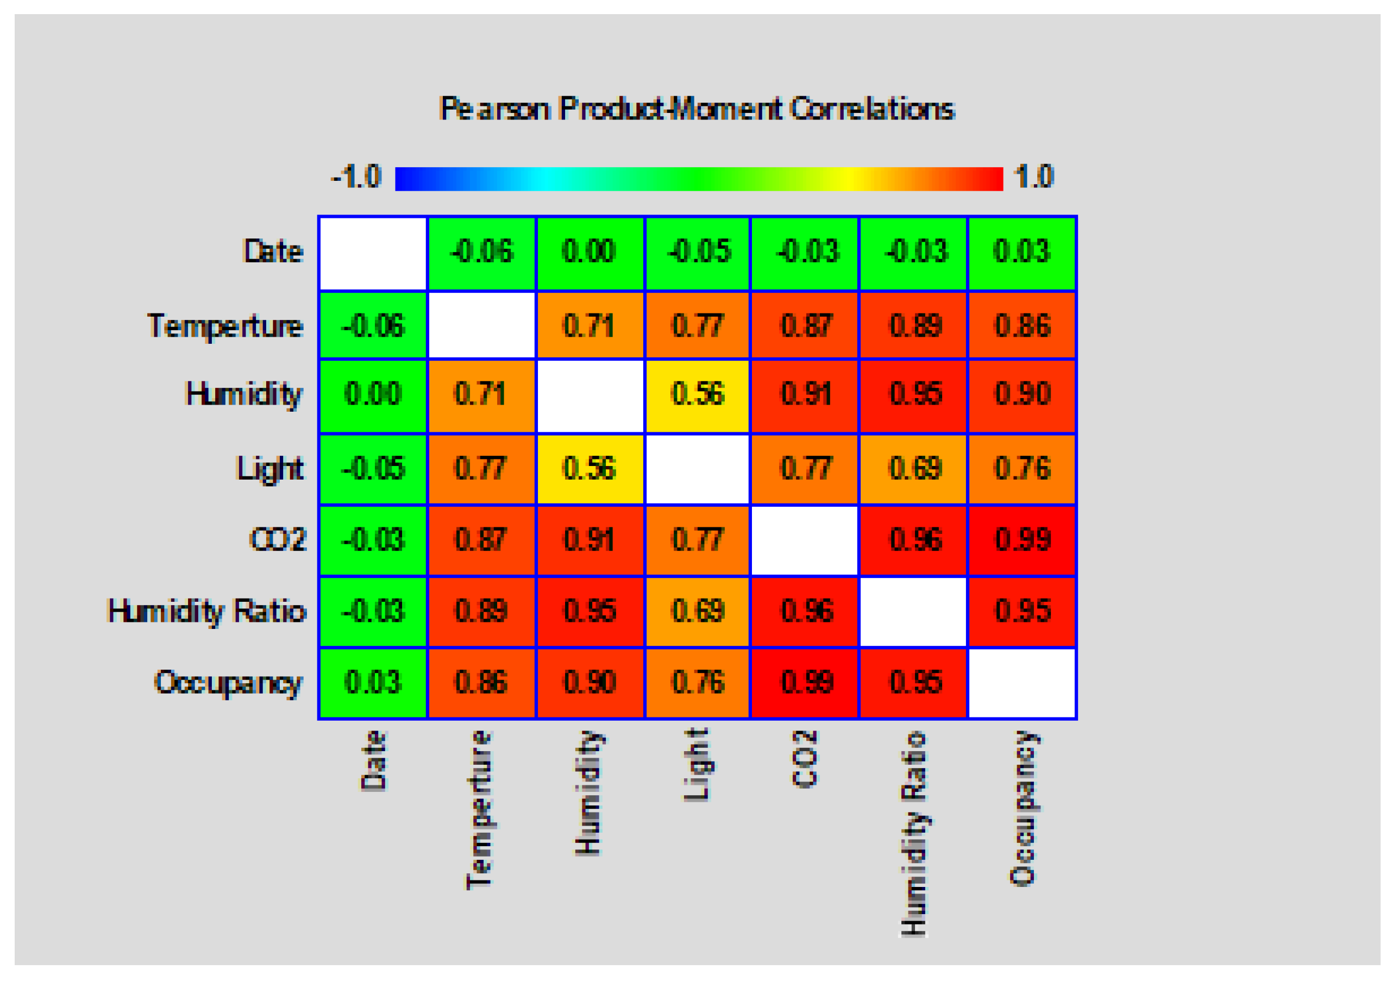Click the Pearson Product-Moment Correlations chart title
The width and height of the screenshot is (1392, 982).
[696, 109]
